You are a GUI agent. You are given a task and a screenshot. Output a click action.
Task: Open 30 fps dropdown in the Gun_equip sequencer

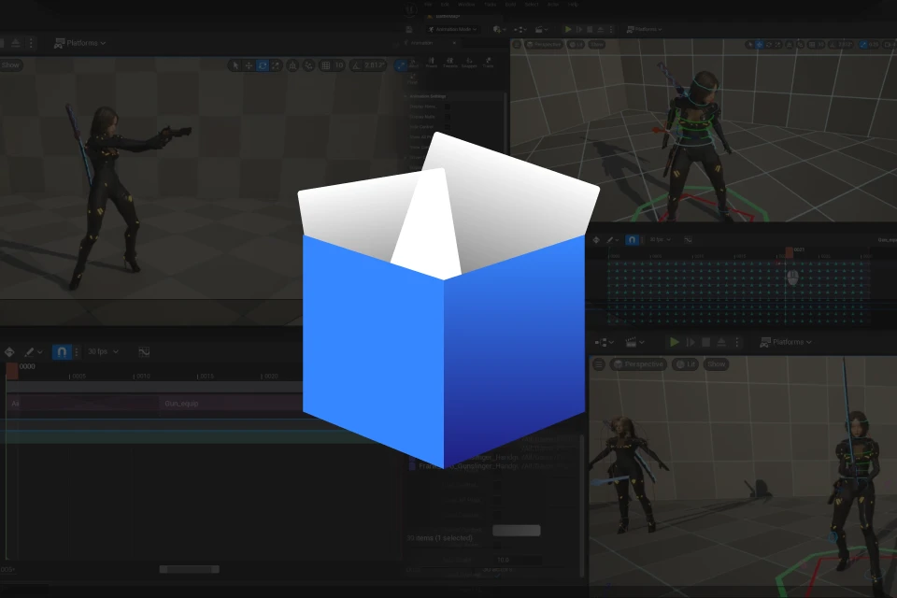click(103, 351)
